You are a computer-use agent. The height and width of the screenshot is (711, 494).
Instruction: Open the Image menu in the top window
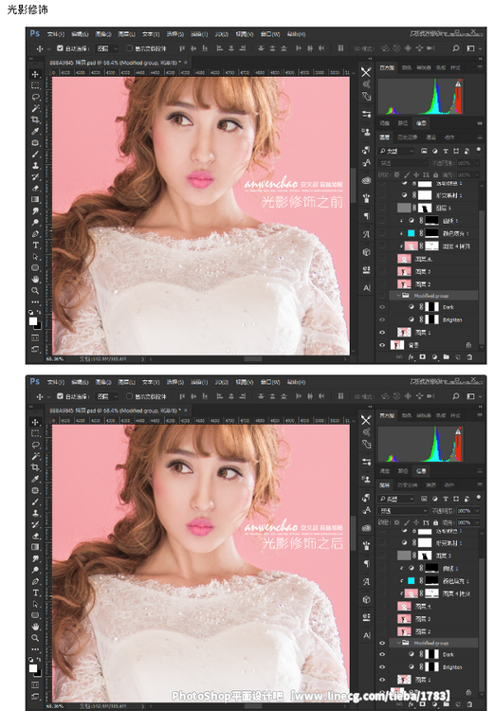pos(103,34)
